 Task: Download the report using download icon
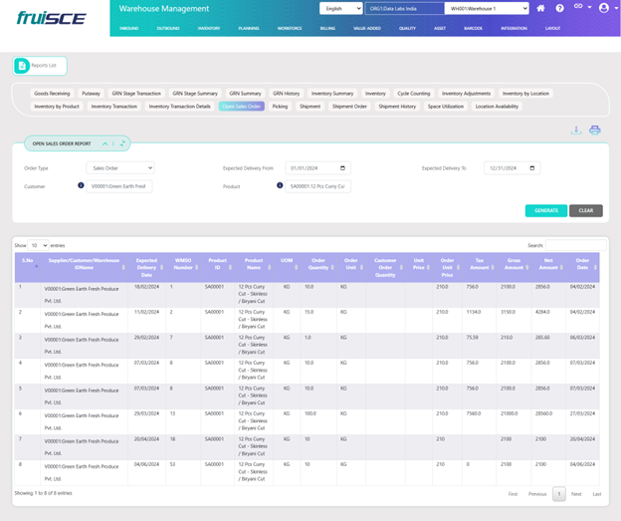(x=575, y=130)
